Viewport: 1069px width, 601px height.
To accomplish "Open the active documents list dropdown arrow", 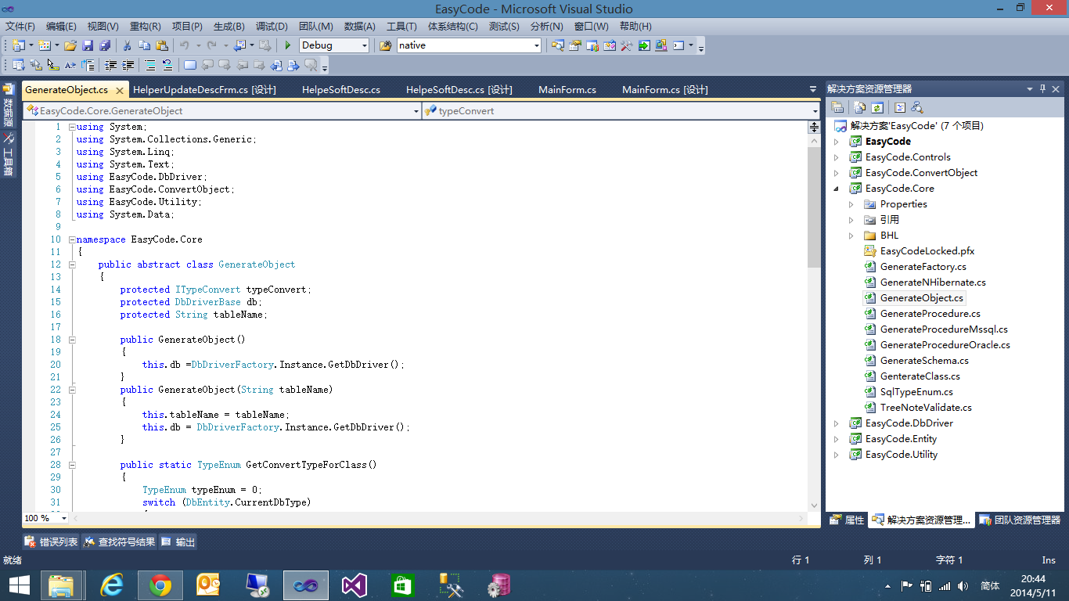I will tap(813, 89).
